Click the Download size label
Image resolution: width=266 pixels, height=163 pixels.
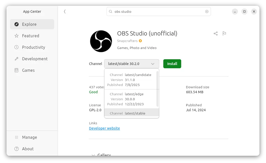[x=198, y=87]
